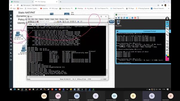Open a new browser tab

(x=60, y=2)
